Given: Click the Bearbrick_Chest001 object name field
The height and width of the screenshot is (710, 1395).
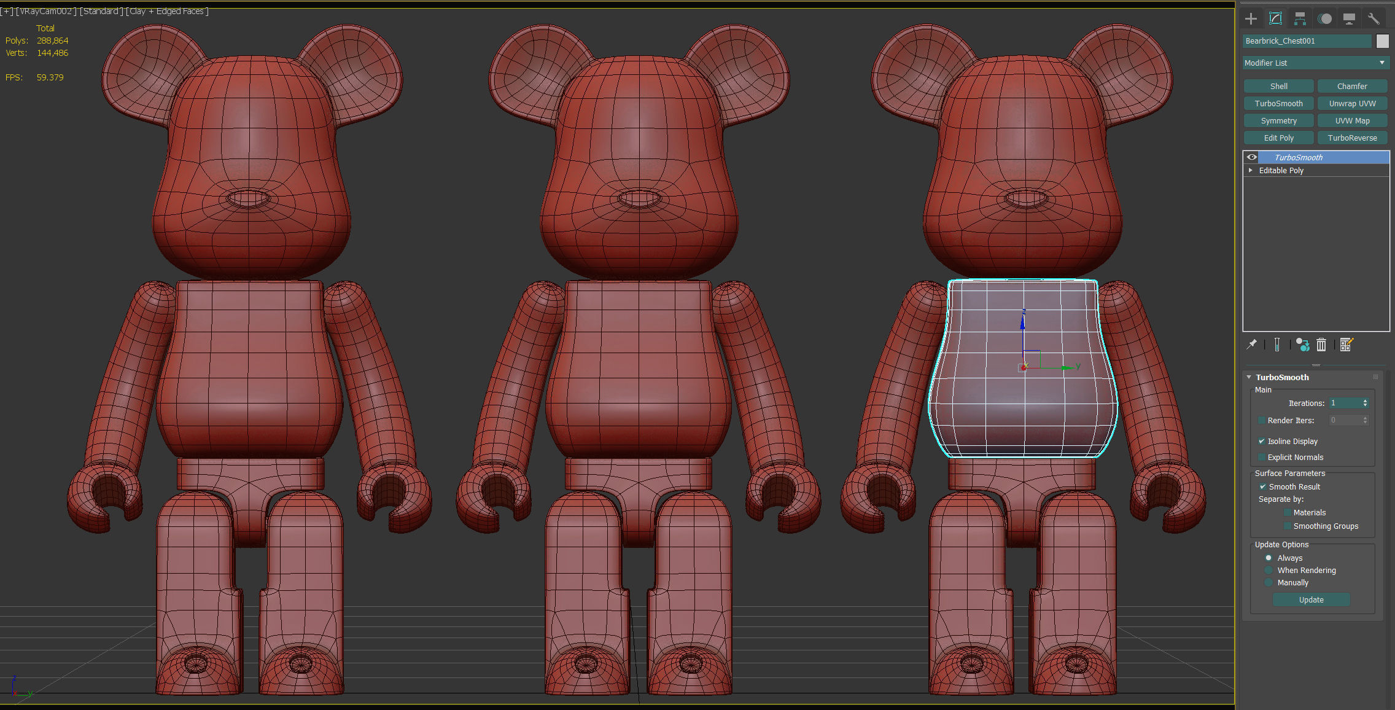Looking at the screenshot, I should click(x=1307, y=41).
